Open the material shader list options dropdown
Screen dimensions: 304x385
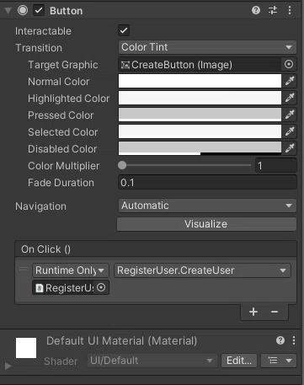279,361
